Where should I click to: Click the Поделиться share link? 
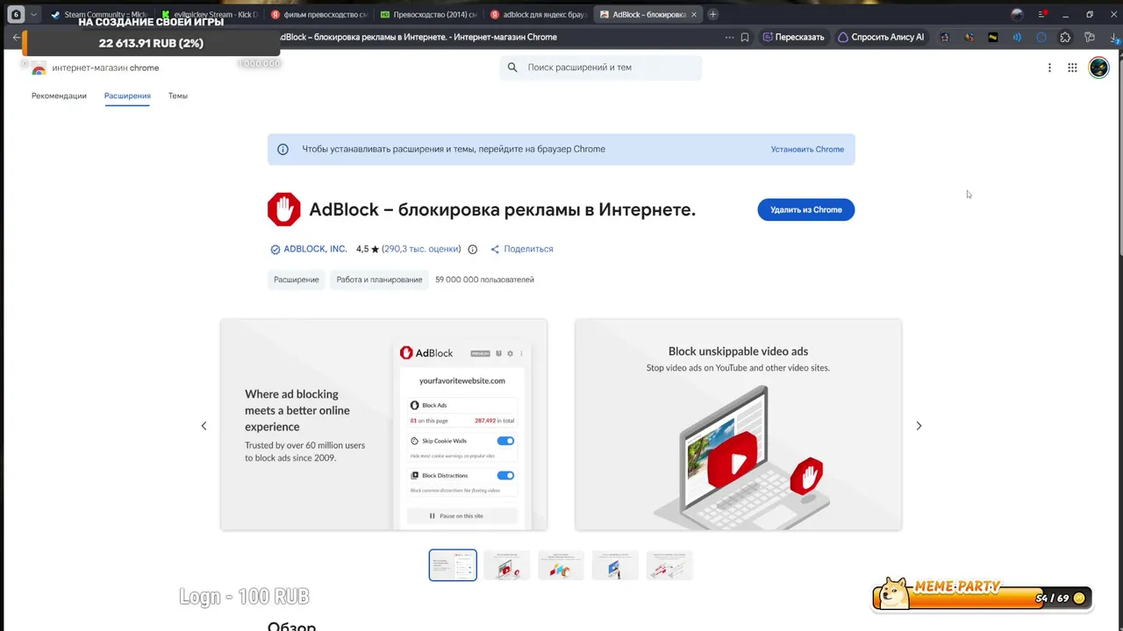click(x=522, y=249)
